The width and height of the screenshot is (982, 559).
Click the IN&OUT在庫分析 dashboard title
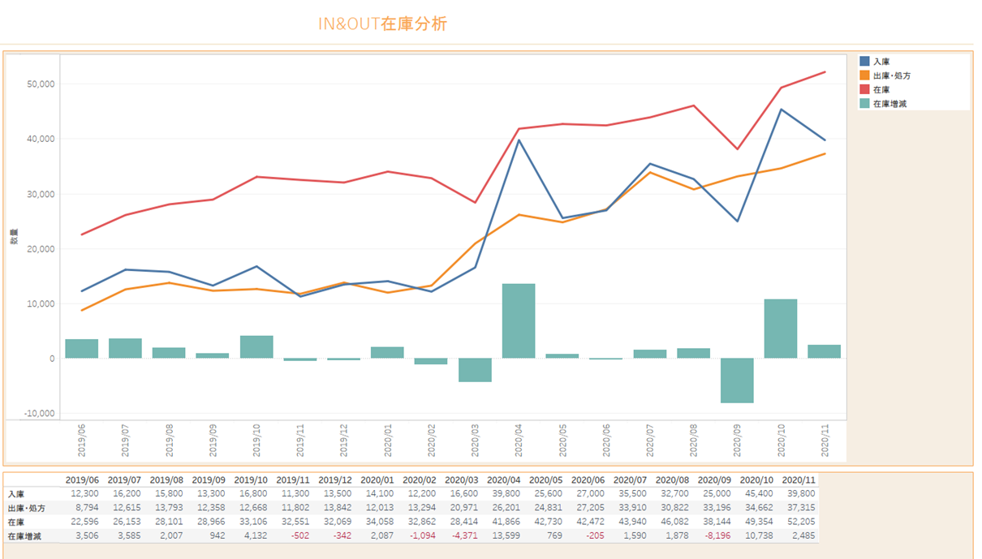coord(382,24)
